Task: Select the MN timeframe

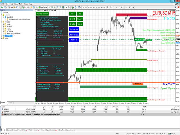Action: [x=104, y=7]
